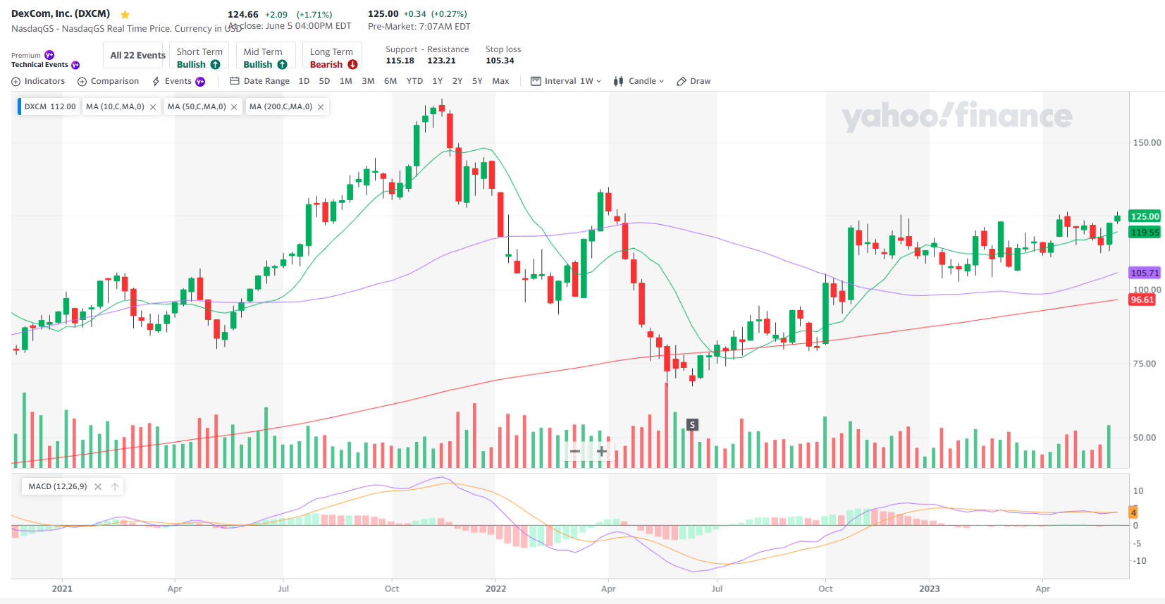Click the S split event marker
The width and height of the screenshot is (1165, 604).
692,424
